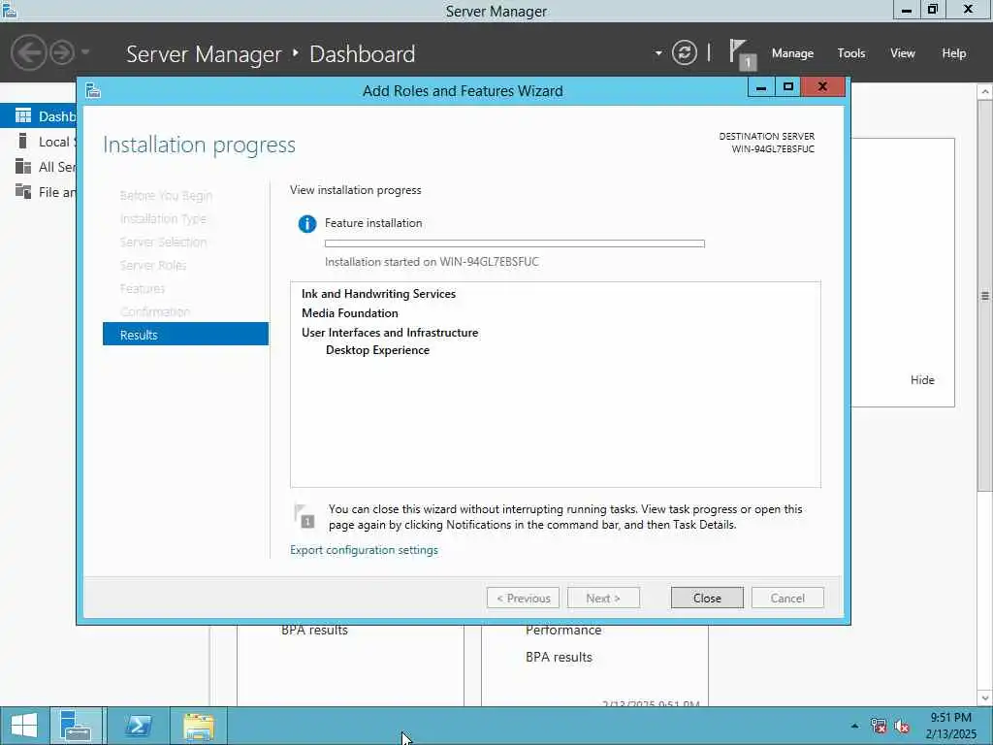
Task: Refresh the Server Manager dashboard
Action: pos(684,52)
